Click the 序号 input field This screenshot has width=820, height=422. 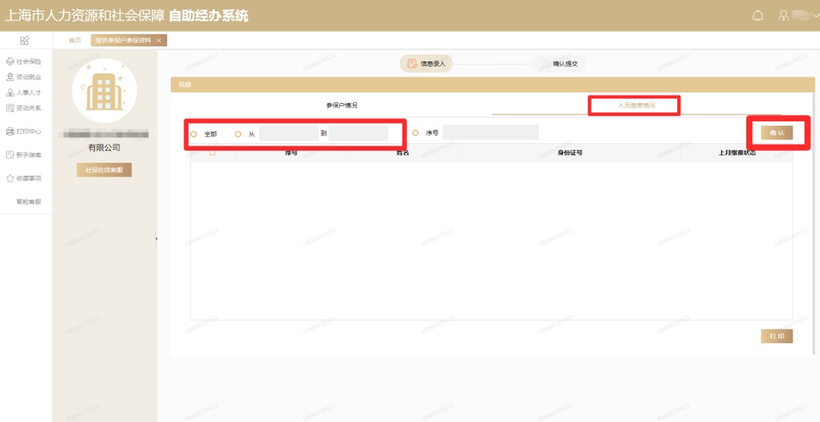[490, 133]
